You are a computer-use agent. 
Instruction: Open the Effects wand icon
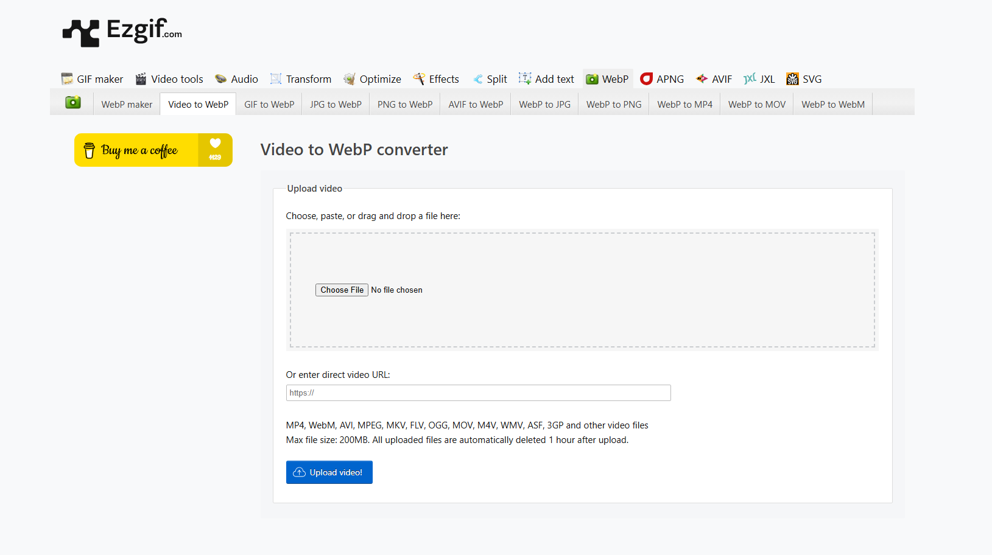click(419, 79)
